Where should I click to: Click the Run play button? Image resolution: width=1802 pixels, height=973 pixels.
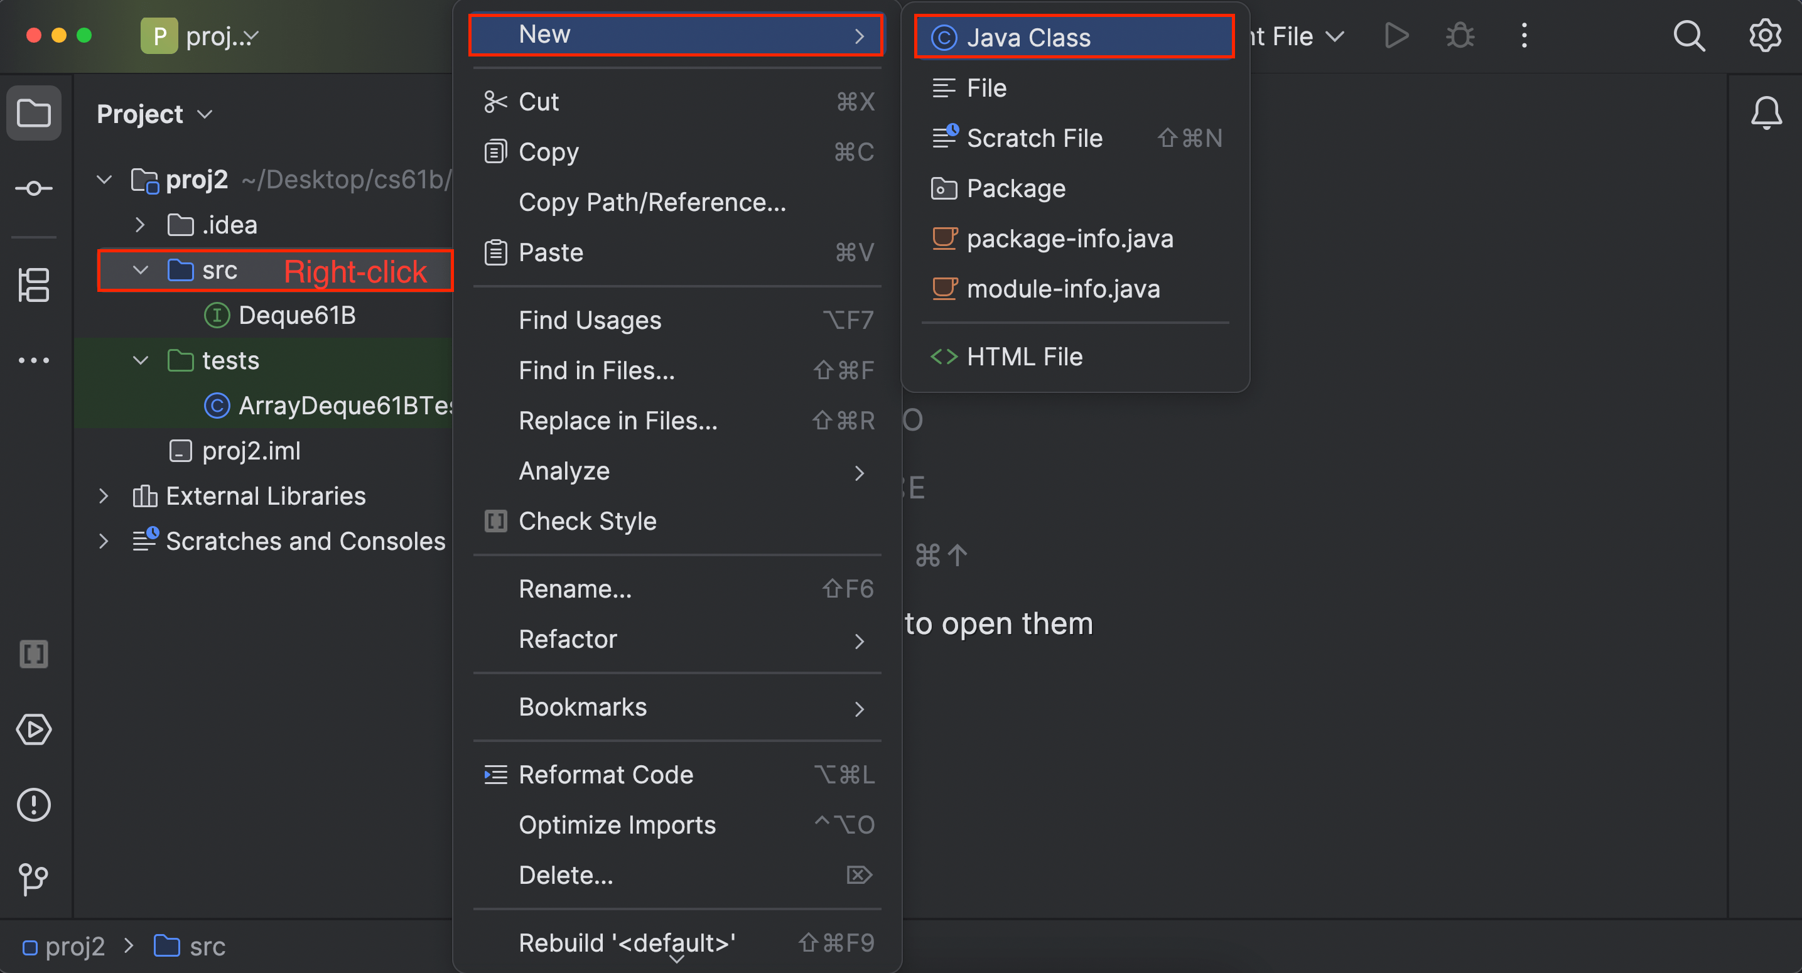pos(1396,36)
